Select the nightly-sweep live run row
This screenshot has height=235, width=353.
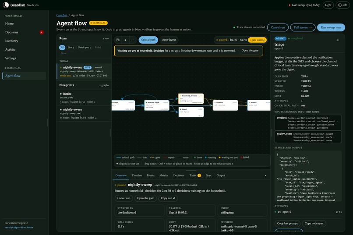click(x=84, y=71)
